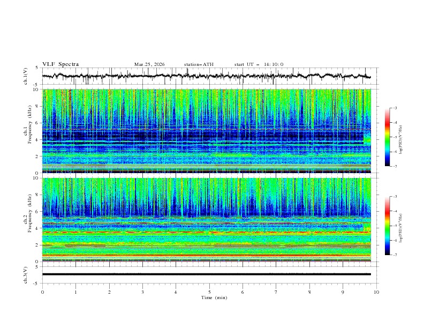Click the ch.1 'Frequency (kHz)' axis label
This screenshot has width=424, height=328.
pyautogui.click(x=29, y=125)
